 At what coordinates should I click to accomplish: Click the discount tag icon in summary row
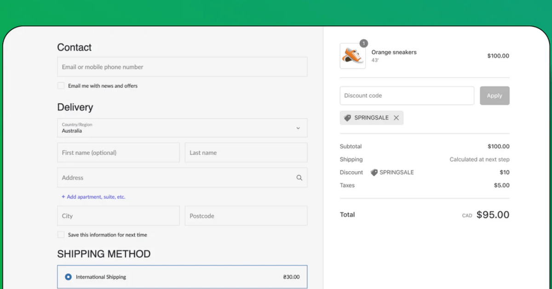374,172
